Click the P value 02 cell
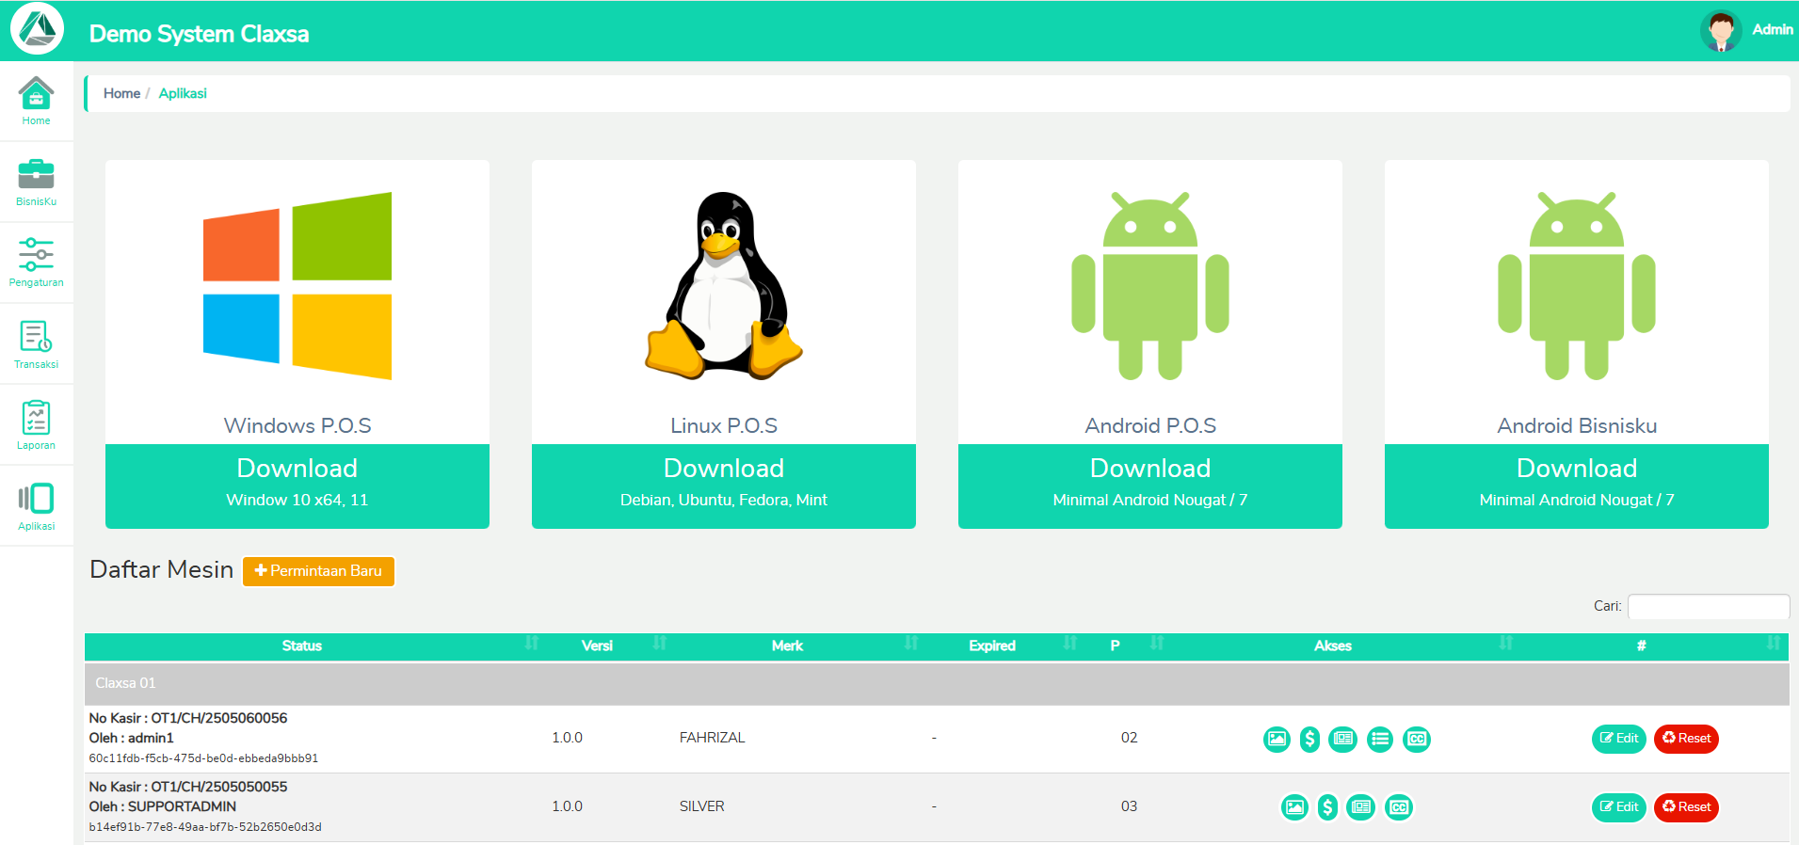 1129,738
